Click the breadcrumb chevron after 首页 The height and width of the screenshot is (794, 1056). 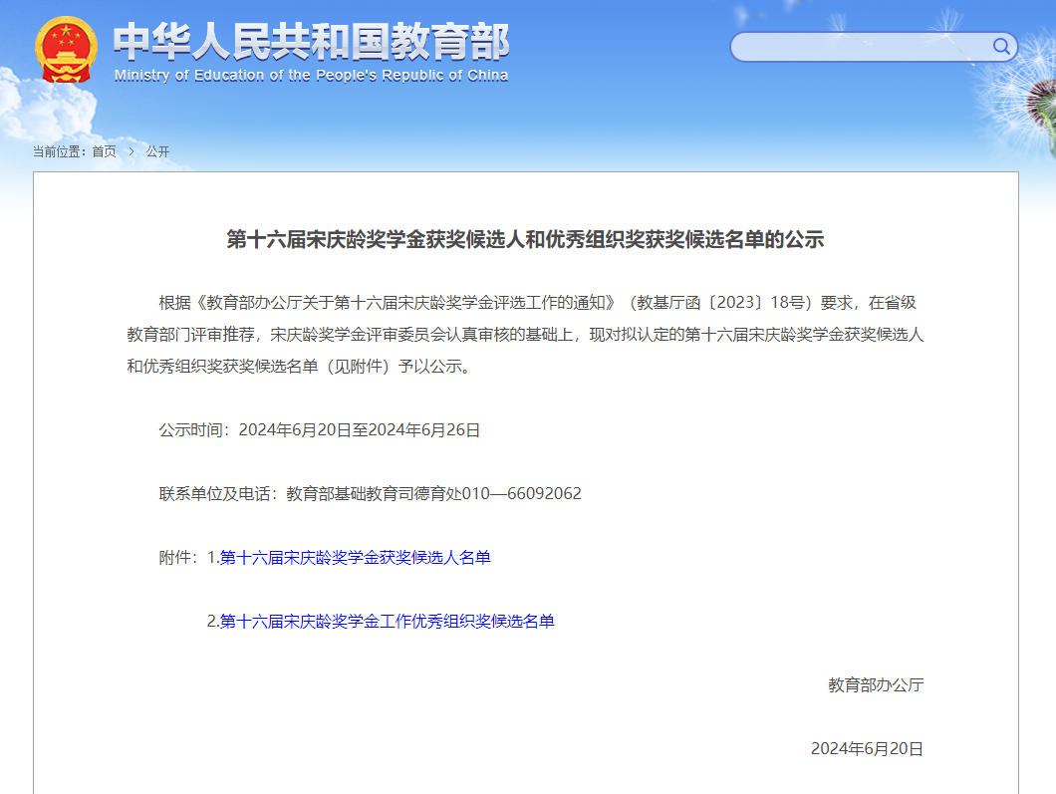coord(132,151)
